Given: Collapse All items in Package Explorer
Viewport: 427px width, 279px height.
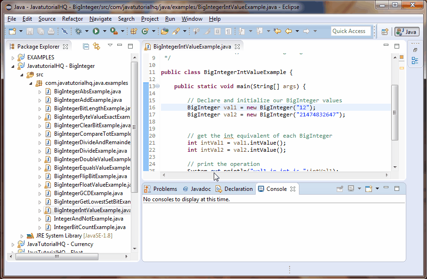Looking at the screenshot, I should pos(86,46).
